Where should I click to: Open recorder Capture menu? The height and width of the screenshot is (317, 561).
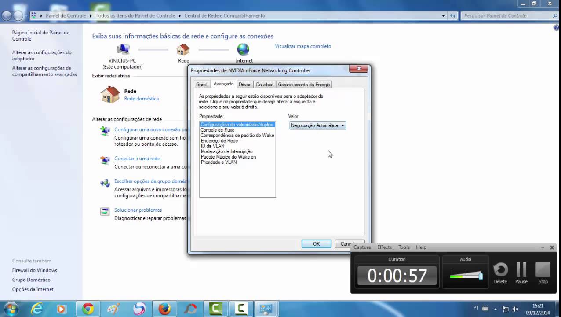pos(362,247)
